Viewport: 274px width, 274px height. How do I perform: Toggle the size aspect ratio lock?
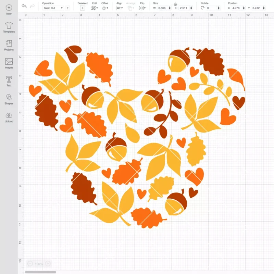pos(175,4)
